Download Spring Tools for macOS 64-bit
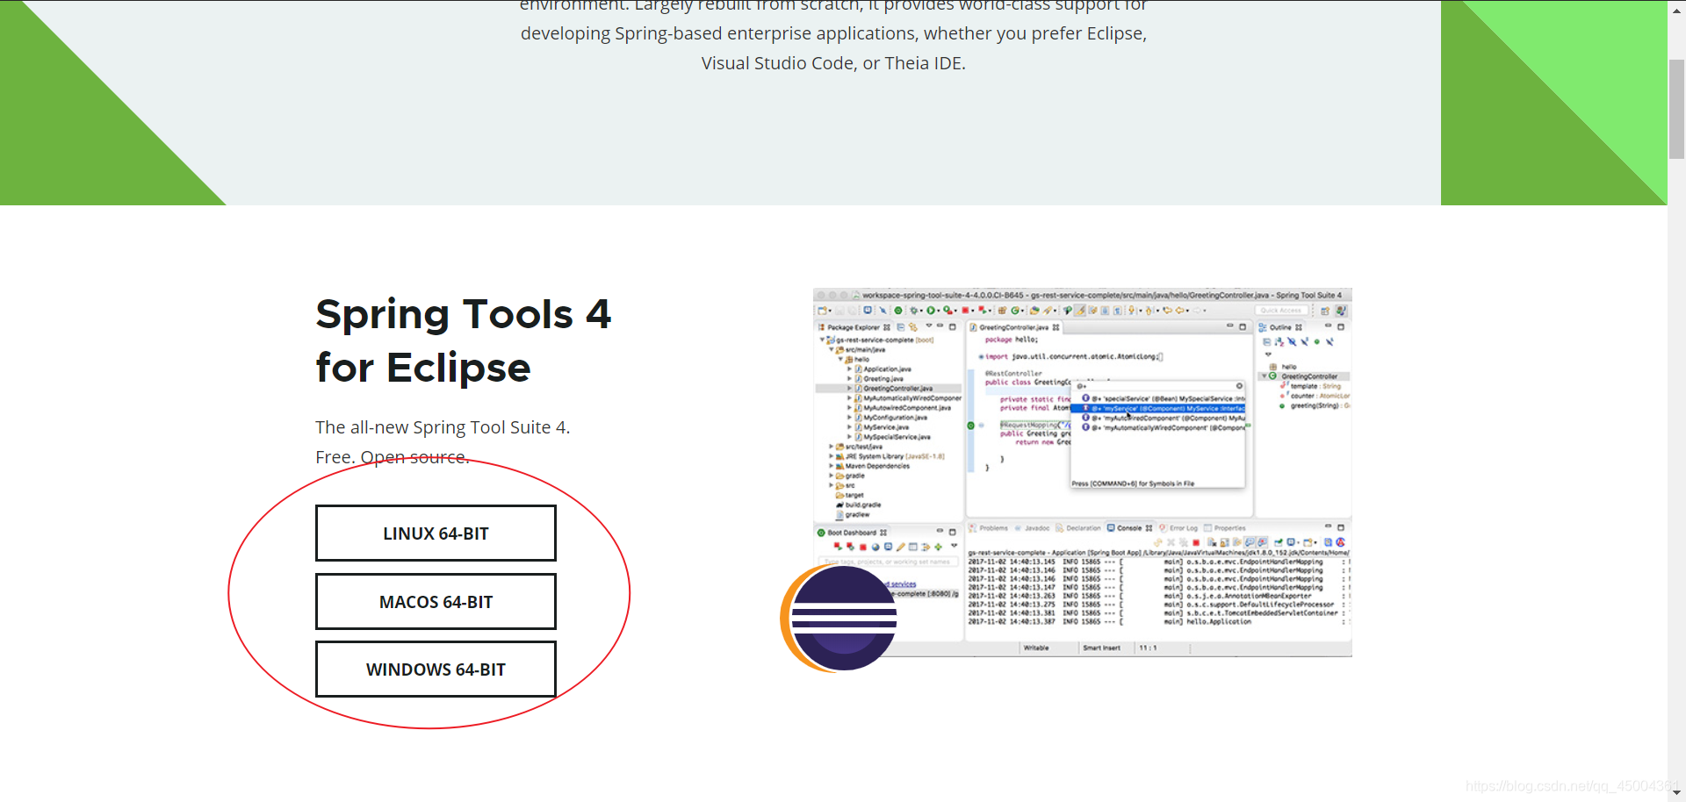 coord(436,601)
